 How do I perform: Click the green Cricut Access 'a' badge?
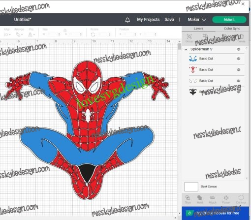coord(189,213)
